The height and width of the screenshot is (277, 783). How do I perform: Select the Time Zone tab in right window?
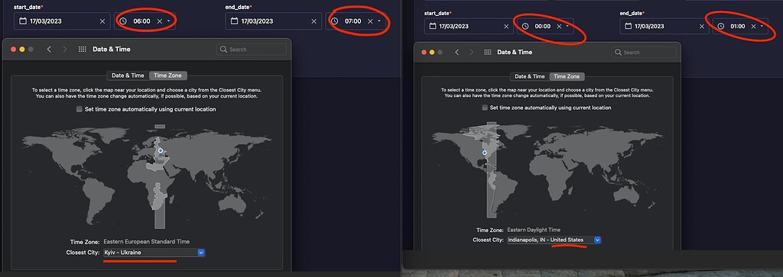pyautogui.click(x=567, y=77)
